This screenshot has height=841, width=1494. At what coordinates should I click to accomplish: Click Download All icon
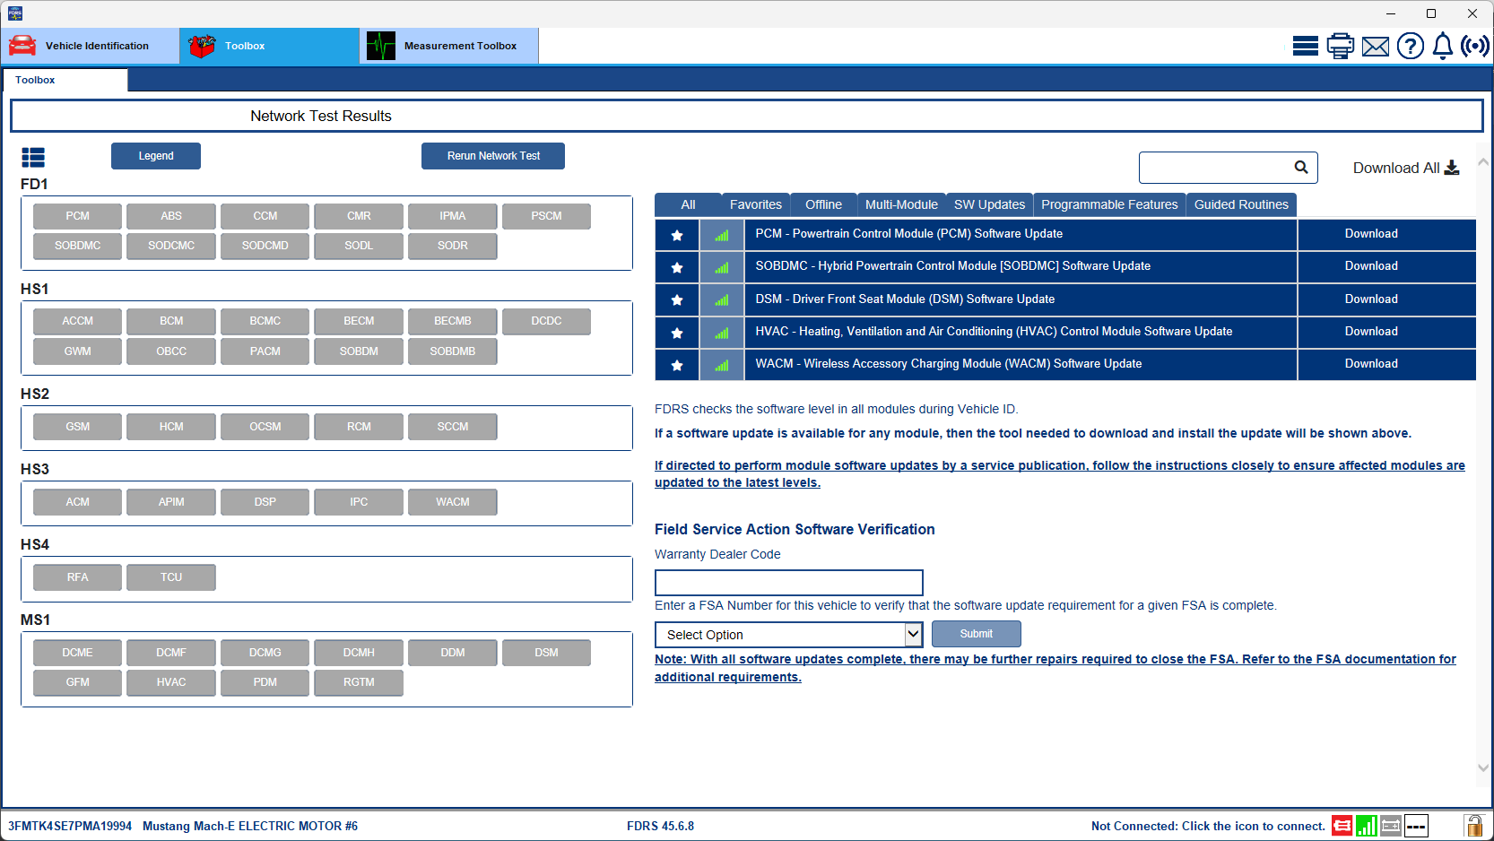tap(1452, 168)
